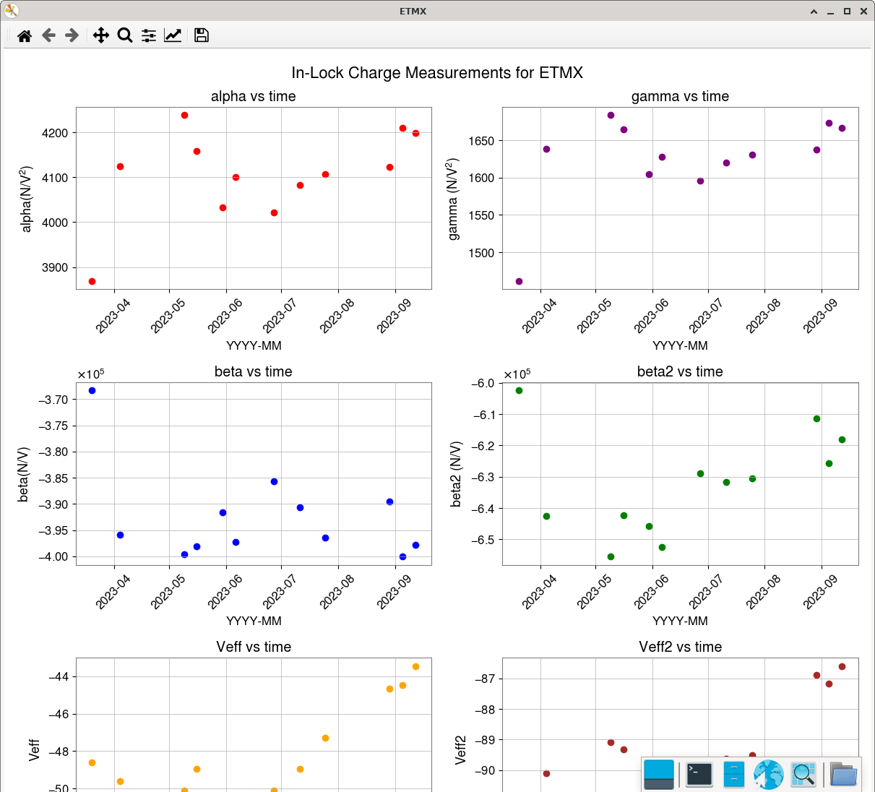Viewport: 875px width, 792px height.
Task: Click the -6.3 tick label on beta2 axis
Action: click(483, 477)
